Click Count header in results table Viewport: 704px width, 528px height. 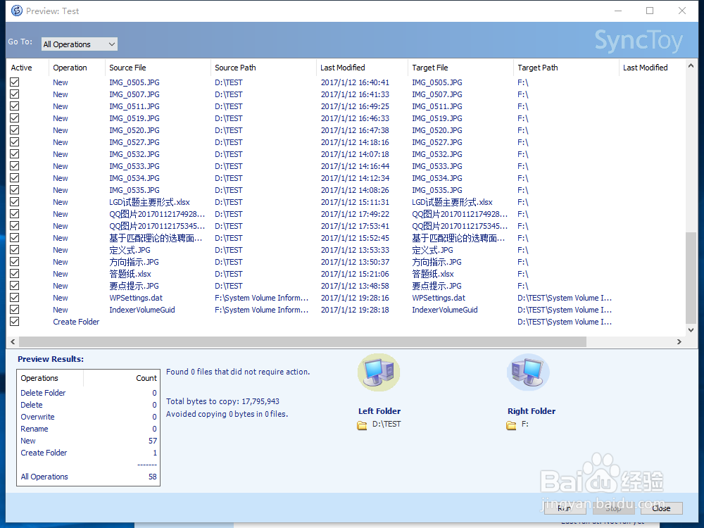[x=121, y=378]
